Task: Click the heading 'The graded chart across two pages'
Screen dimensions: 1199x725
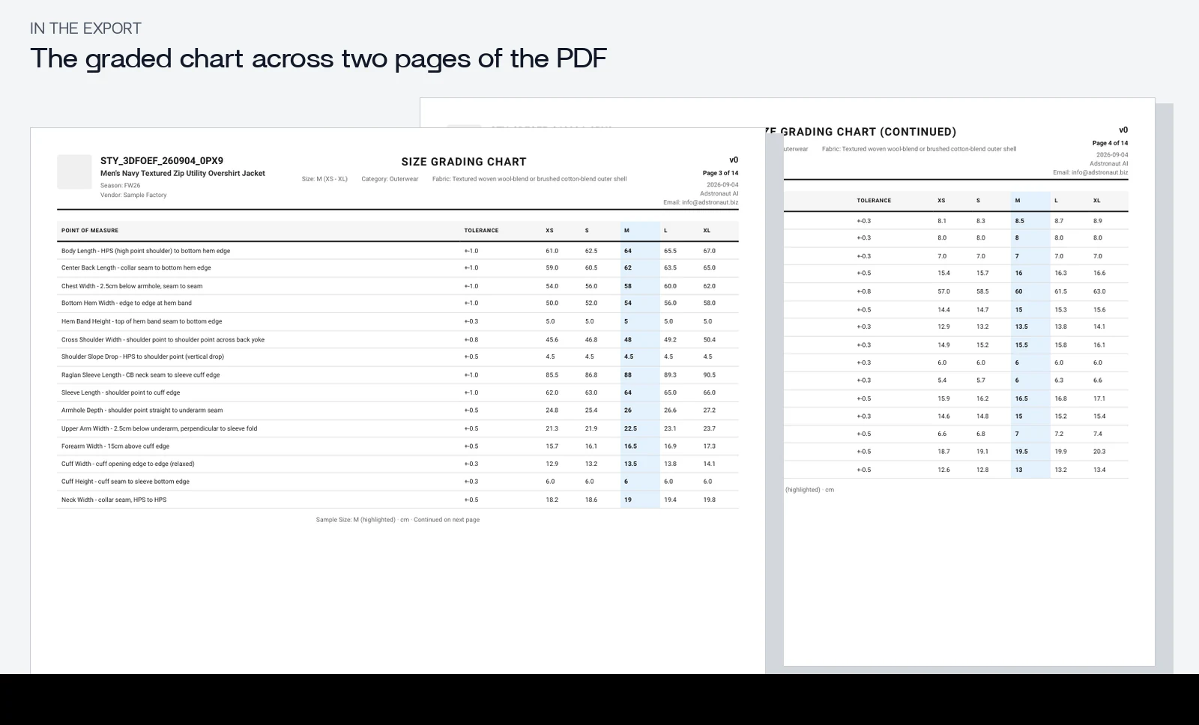Action: (x=318, y=58)
